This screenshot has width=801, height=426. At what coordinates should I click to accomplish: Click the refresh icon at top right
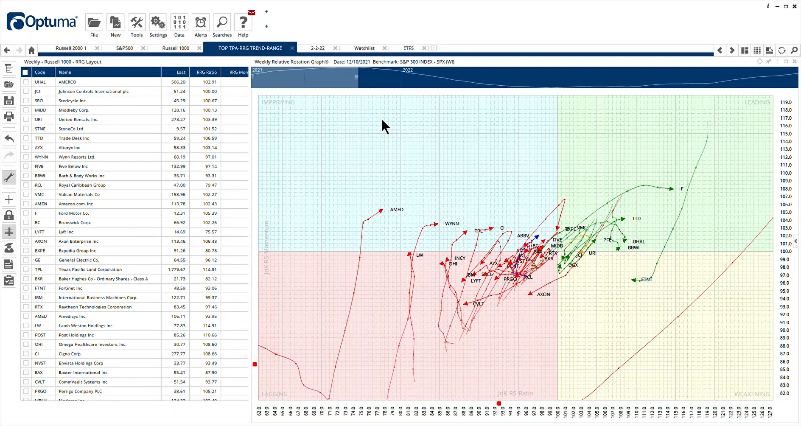781,50
